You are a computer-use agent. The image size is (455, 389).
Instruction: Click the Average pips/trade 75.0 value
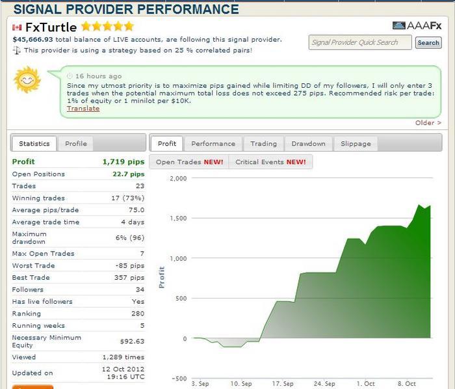(x=136, y=210)
